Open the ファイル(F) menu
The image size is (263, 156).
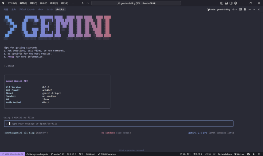[x=12, y=3]
